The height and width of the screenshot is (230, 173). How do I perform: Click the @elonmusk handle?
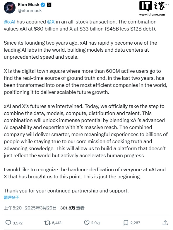[30, 11]
